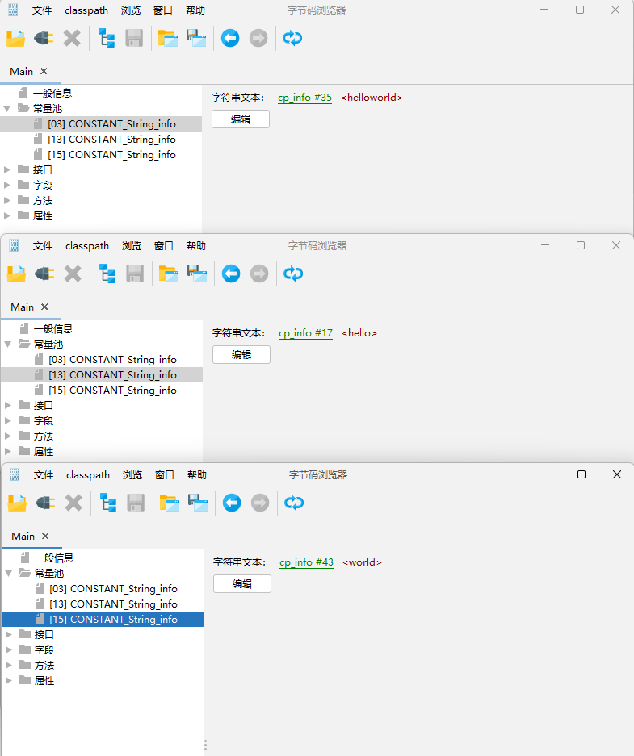The image size is (634, 756).
Task: Expand 接口 node in top window
Action: (x=7, y=169)
